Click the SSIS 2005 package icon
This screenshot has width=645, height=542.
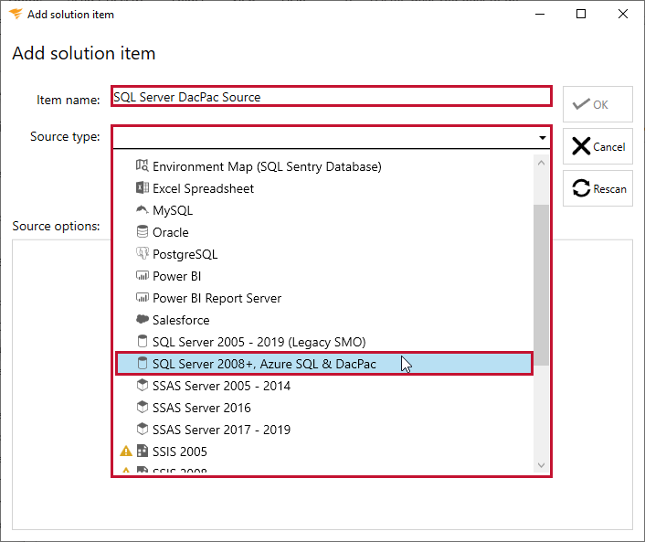click(143, 451)
